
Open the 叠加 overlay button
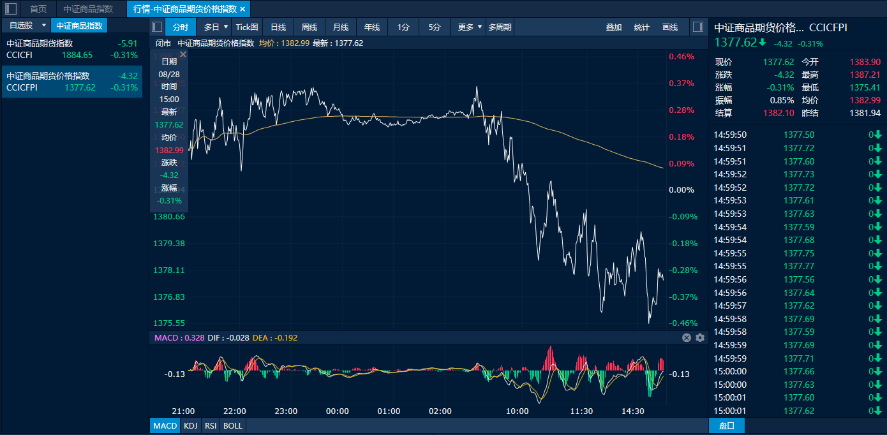tap(614, 27)
